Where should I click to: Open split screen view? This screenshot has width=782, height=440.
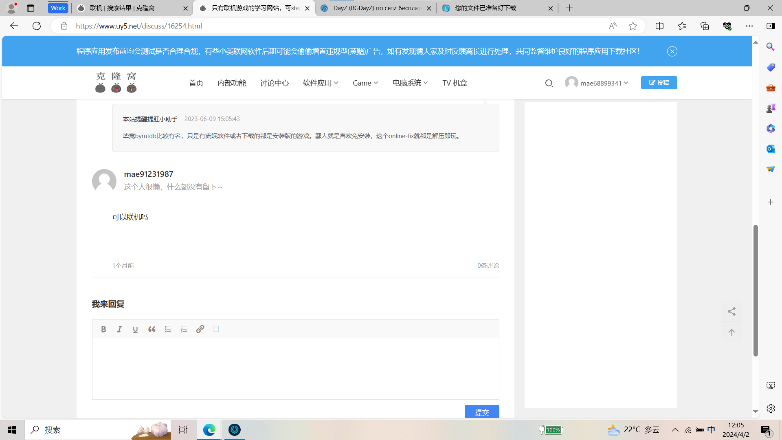tap(659, 26)
